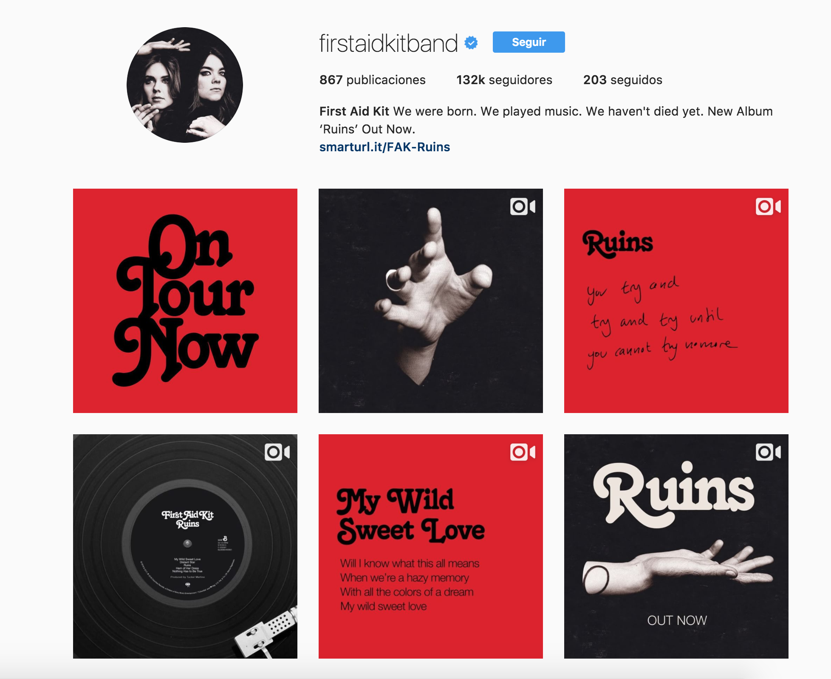Open the Ruins OUT NOW post
The width and height of the screenshot is (831, 679).
click(x=676, y=546)
